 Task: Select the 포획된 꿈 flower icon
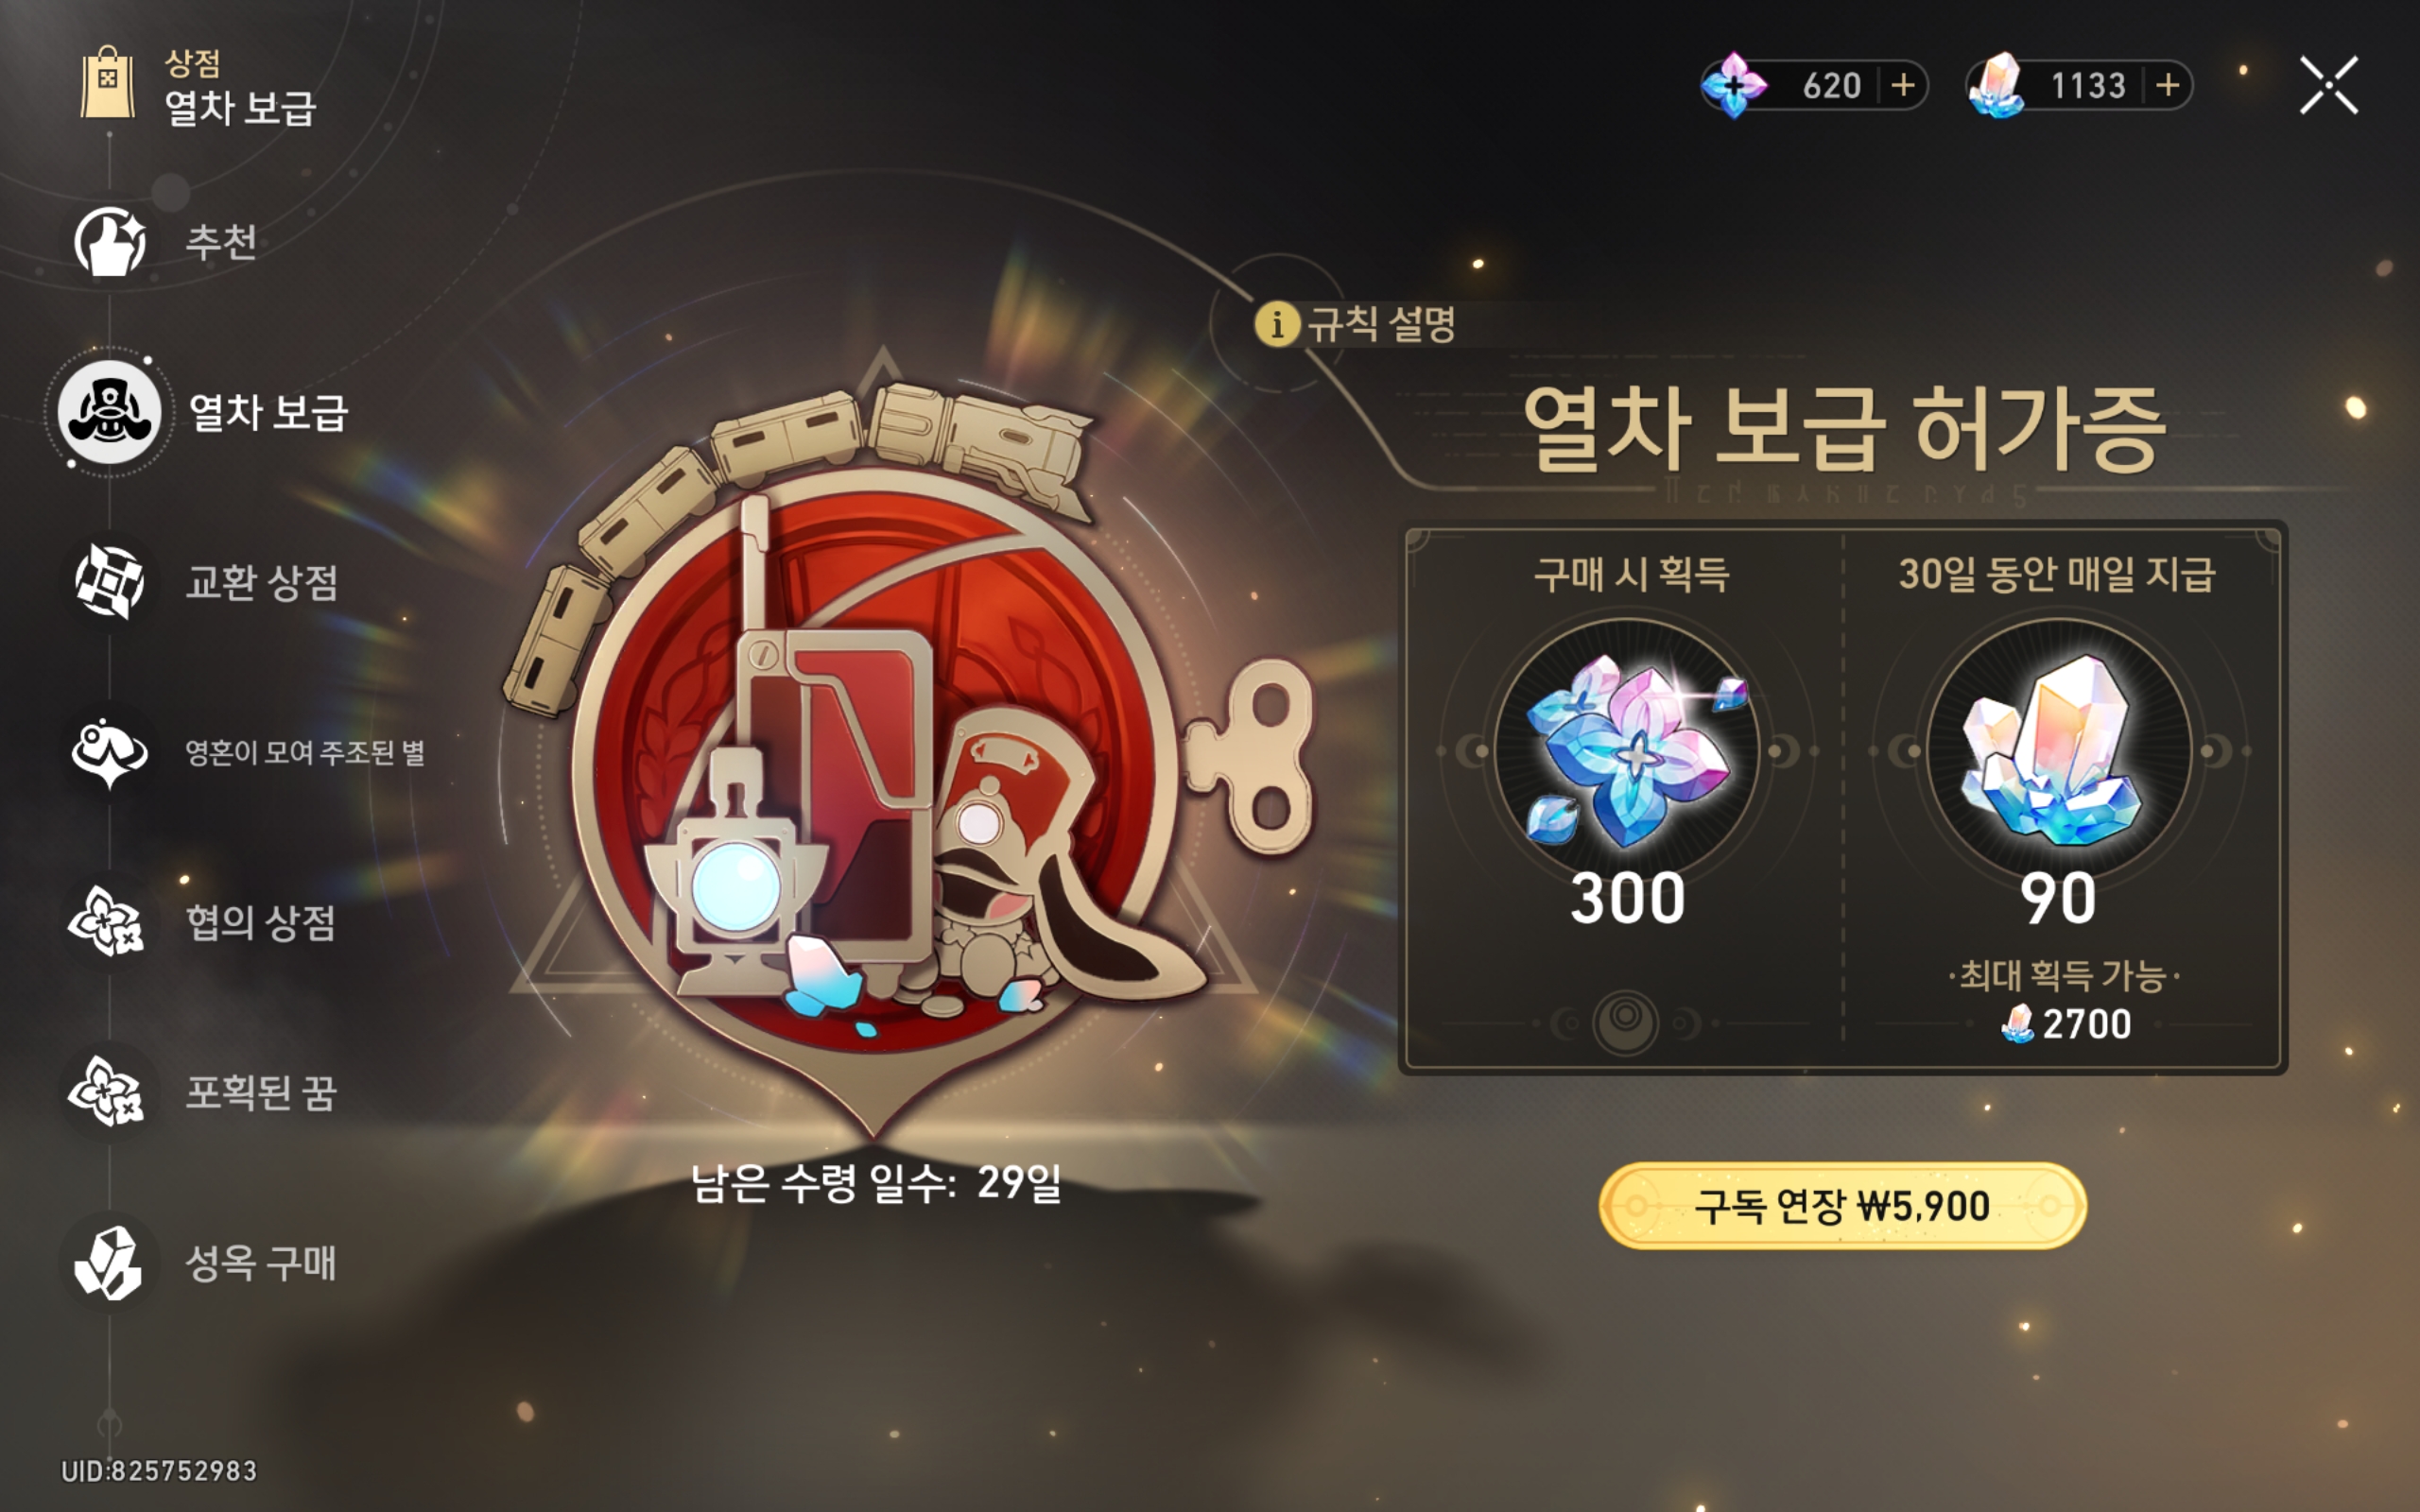click(x=108, y=1092)
